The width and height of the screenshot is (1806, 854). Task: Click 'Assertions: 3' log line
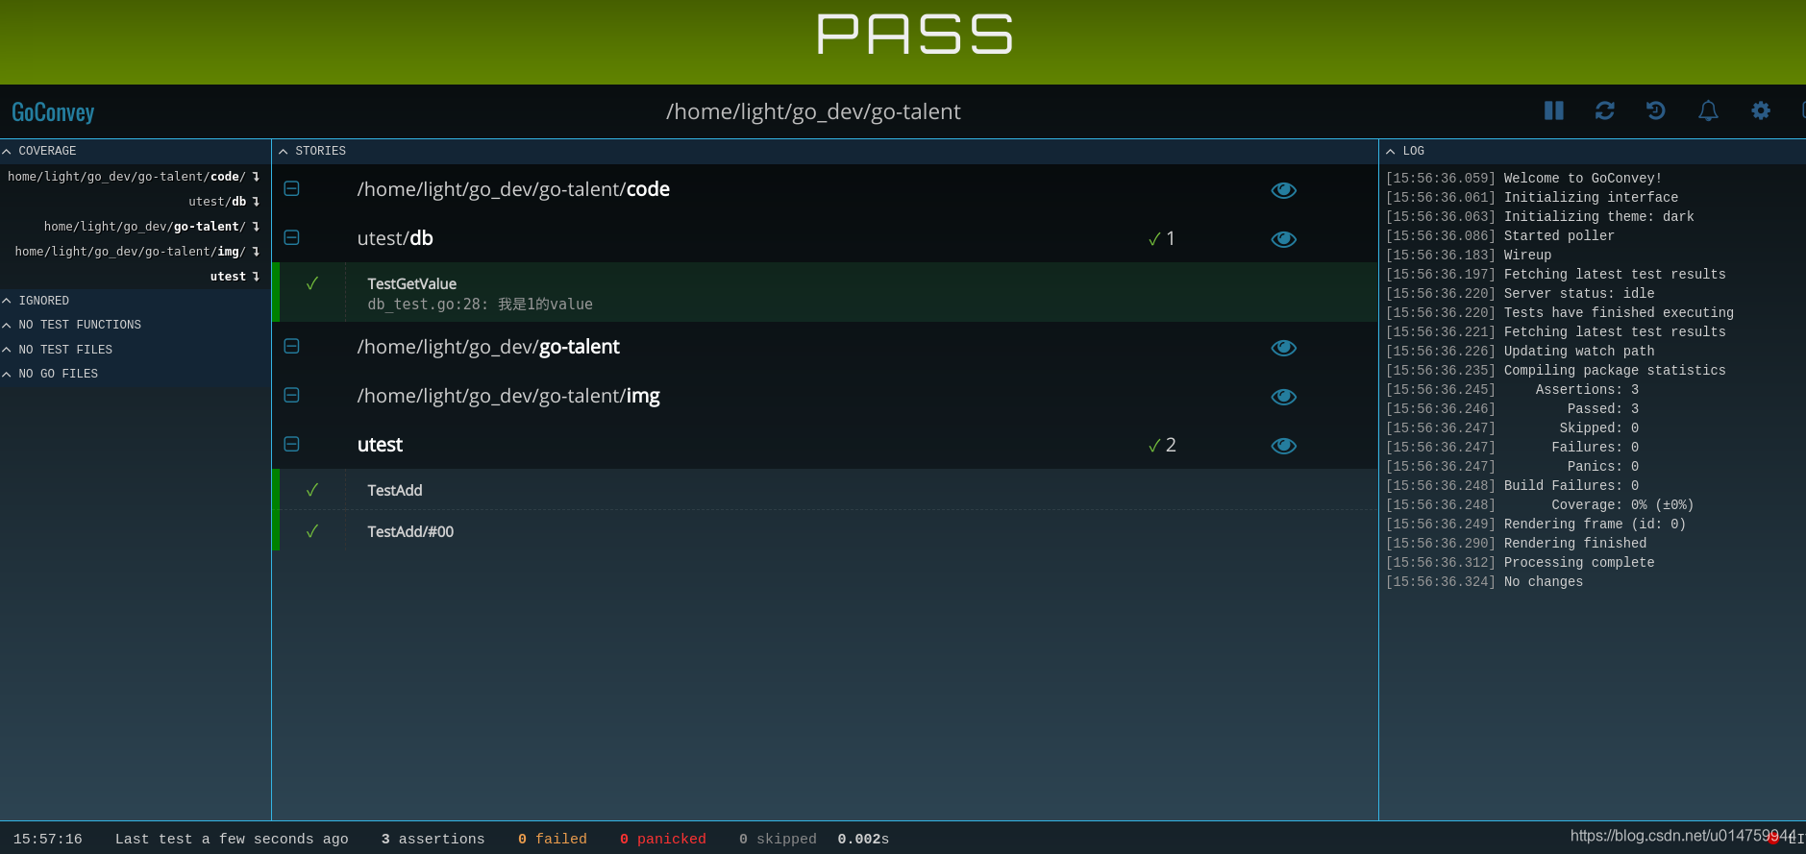pos(1587,390)
